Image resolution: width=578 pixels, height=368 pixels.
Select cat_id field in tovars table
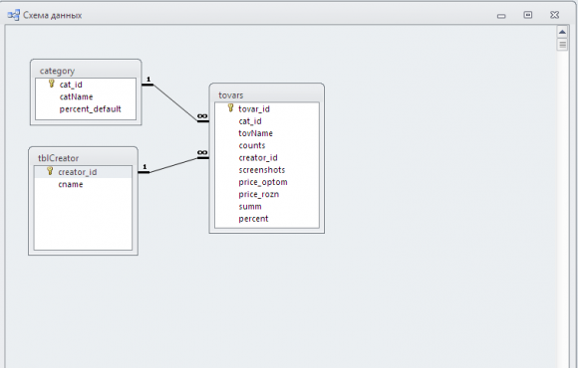coord(267,121)
